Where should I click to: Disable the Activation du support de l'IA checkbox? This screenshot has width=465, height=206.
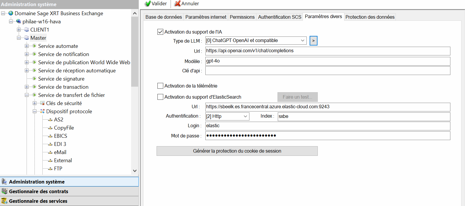tap(160, 32)
